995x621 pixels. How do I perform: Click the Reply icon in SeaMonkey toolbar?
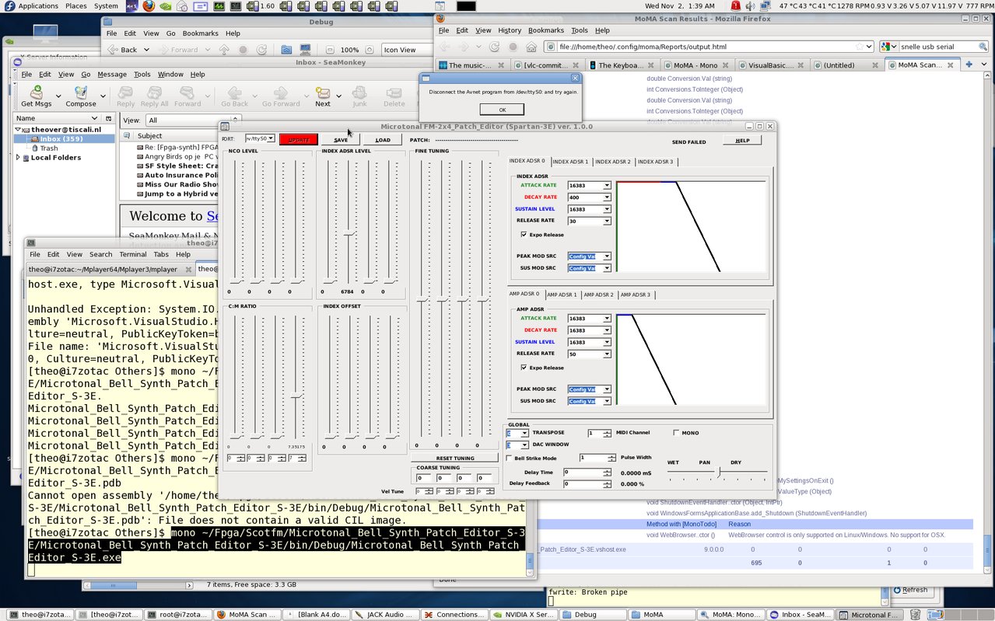pos(125,96)
